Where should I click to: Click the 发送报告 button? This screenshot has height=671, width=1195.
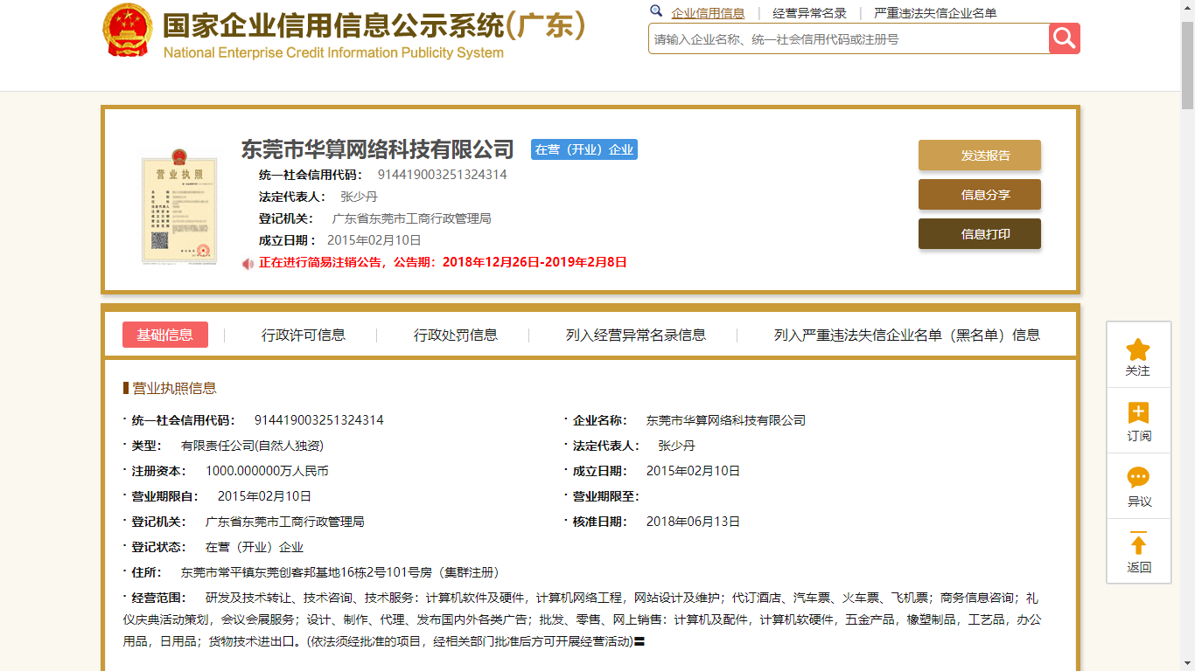pyautogui.click(x=980, y=156)
